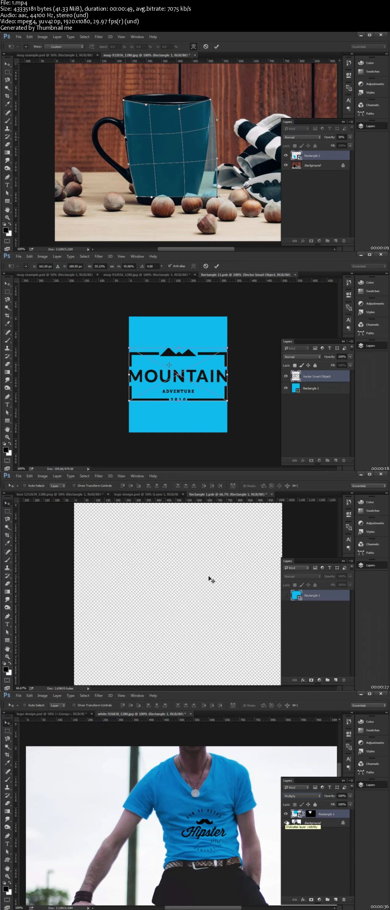Select the Zoom tool in mug frame

7,218
